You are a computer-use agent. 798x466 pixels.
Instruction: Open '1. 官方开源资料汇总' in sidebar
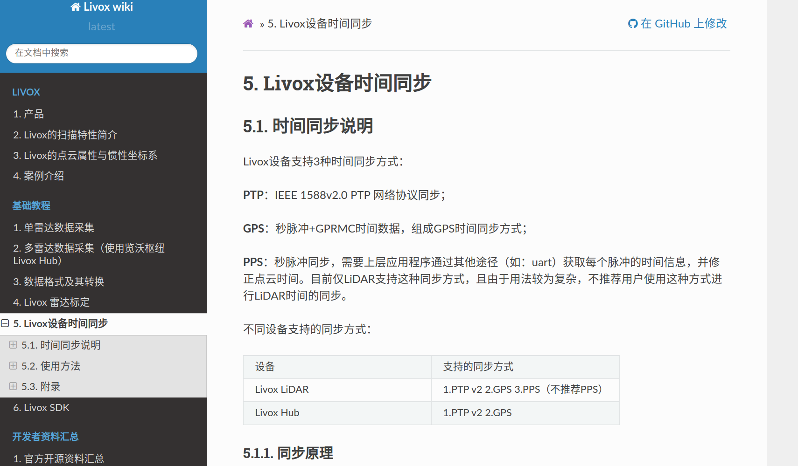[x=103, y=459]
